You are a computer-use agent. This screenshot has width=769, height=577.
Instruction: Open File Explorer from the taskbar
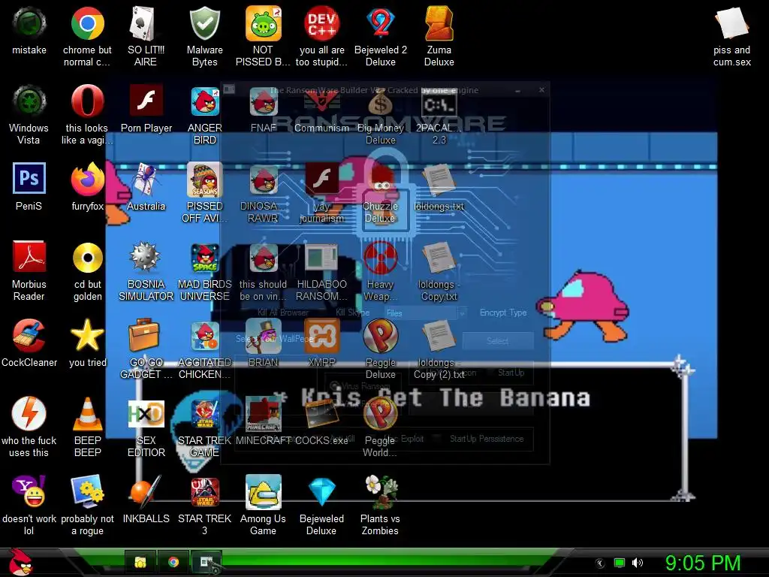(140, 562)
